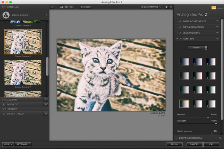Adjust the Strength slider
Screen dimensions: 224x149
click(216, 124)
